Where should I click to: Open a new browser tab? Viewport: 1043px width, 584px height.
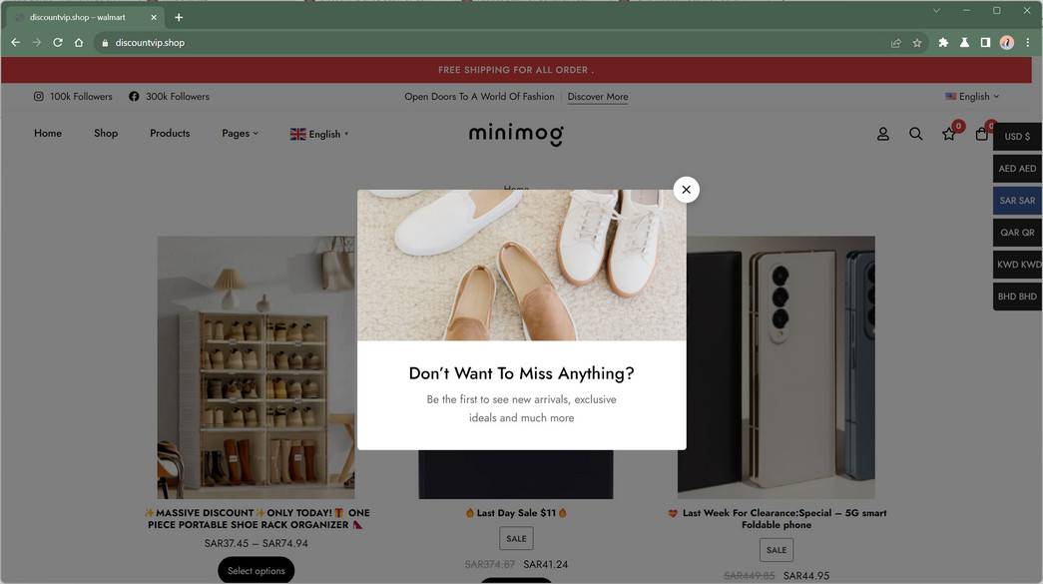[x=179, y=17]
